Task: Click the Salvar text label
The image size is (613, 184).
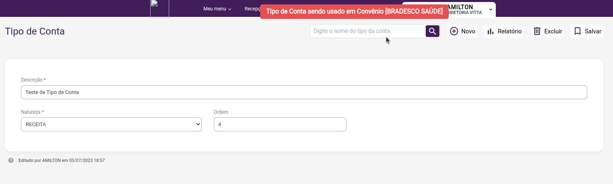Action: pos(593,31)
